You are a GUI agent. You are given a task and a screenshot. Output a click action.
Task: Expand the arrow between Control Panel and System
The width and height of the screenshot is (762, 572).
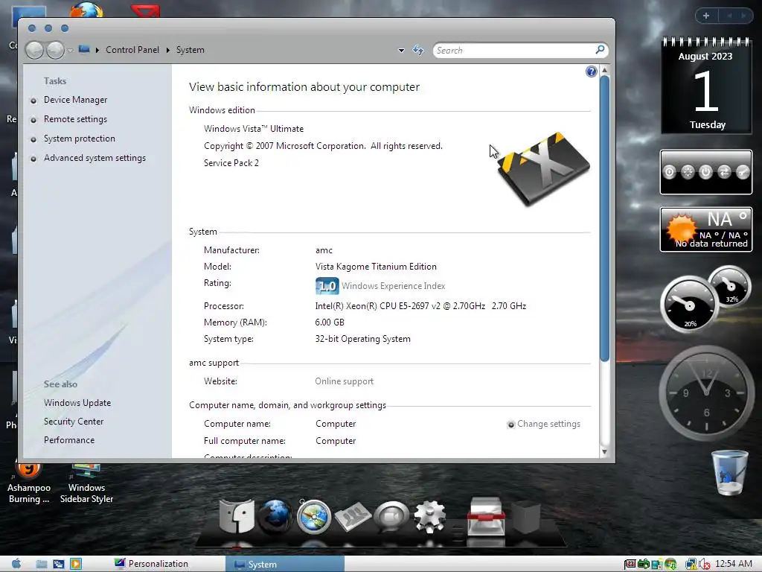[x=167, y=50]
